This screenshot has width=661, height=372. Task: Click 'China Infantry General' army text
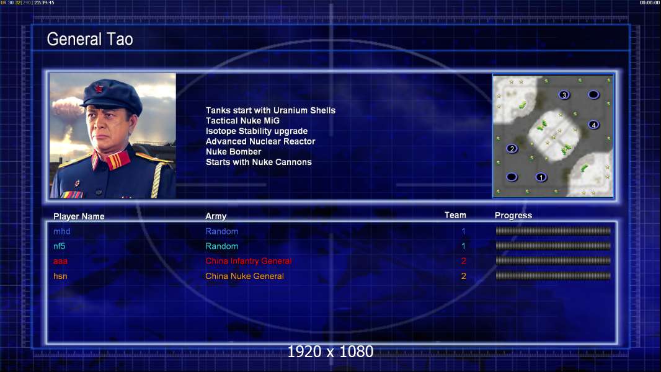pos(248,261)
